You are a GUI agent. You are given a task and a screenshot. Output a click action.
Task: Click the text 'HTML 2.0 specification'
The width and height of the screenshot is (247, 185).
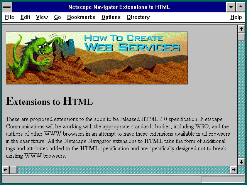click(169, 119)
